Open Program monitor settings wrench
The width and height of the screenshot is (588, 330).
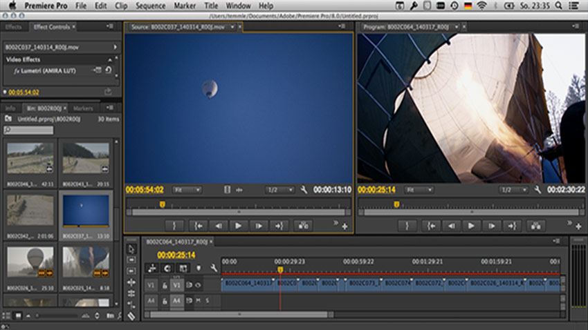pos(538,190)
